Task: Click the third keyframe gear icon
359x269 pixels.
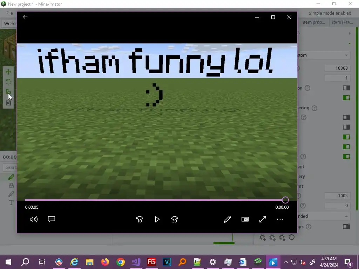Action: [282, 238]
